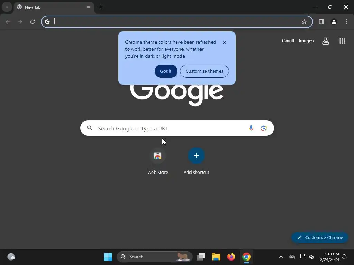Click the Add shortcut button

pyautogui.click(x=196, y=161)
